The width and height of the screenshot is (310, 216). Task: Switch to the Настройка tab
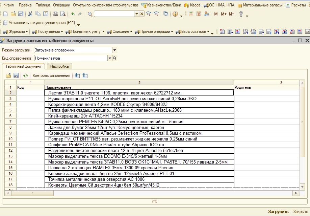click(x=59, y=66)
